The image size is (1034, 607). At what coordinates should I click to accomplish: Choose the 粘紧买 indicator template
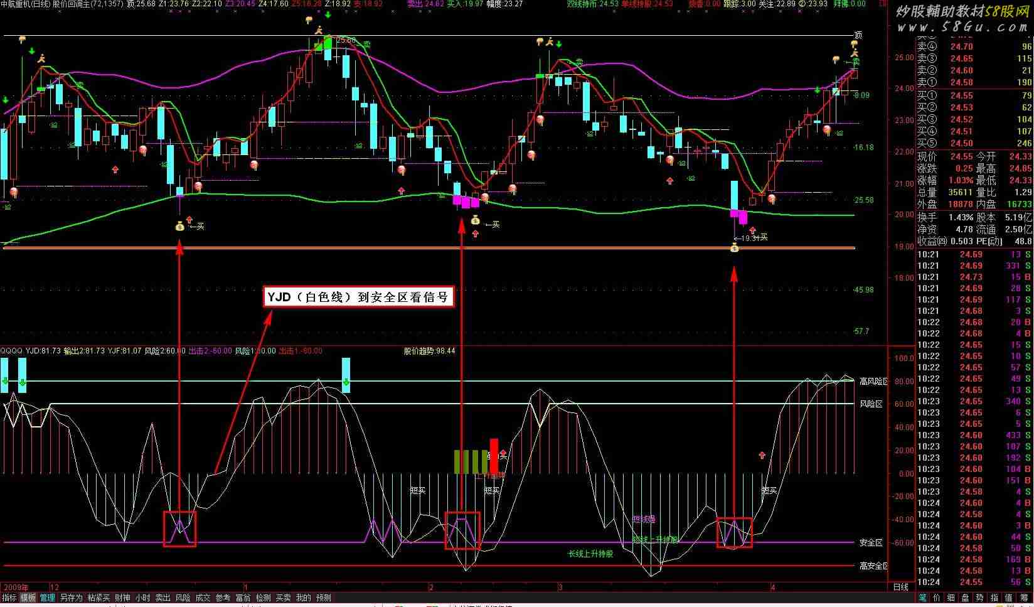99,598
